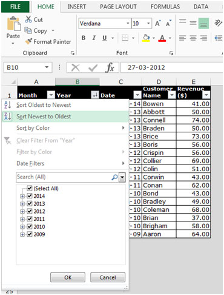Toggle Bold formatting
The width and height of the screenshot is (224, 295).
(x=84, y=38)
